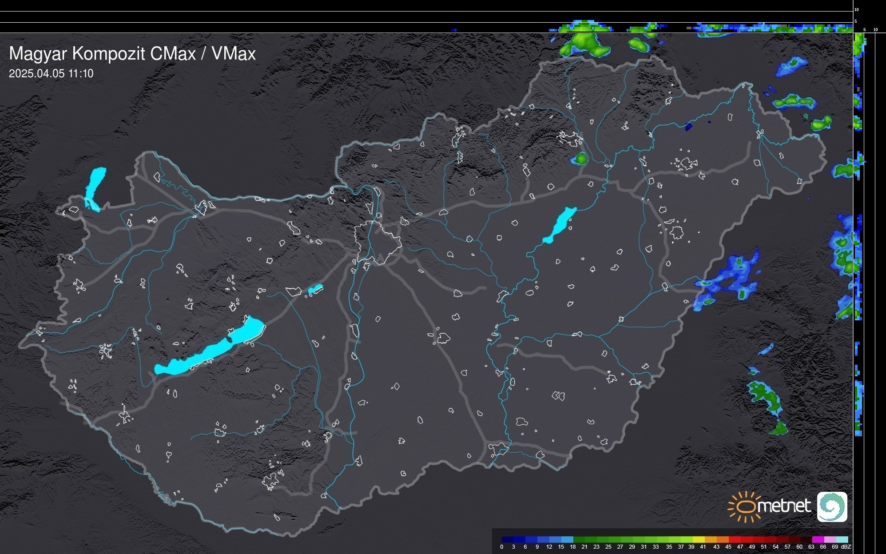Viewport: 886px width, 554px height.
Task: Click the dark blue 0 dBZ swatch
Action: [x=507, y=539]
